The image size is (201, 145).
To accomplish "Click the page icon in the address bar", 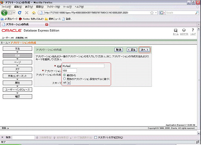I will tap(41, 13).
